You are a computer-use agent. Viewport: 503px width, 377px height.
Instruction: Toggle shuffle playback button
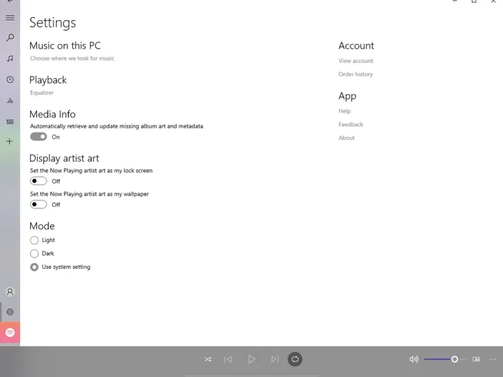[x=208, y=359]
